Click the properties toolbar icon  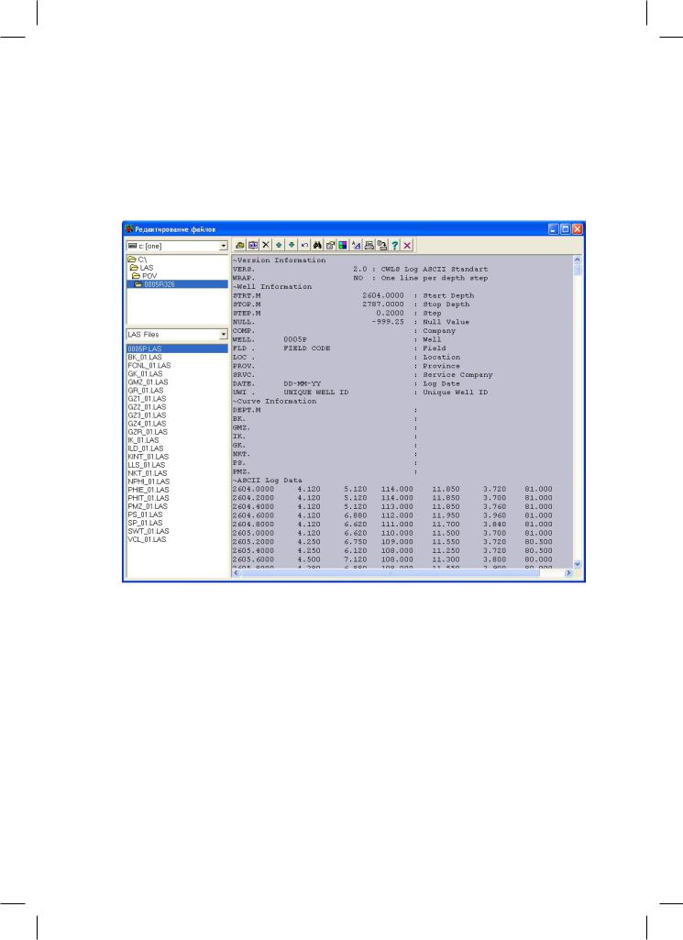click(330, 245)
